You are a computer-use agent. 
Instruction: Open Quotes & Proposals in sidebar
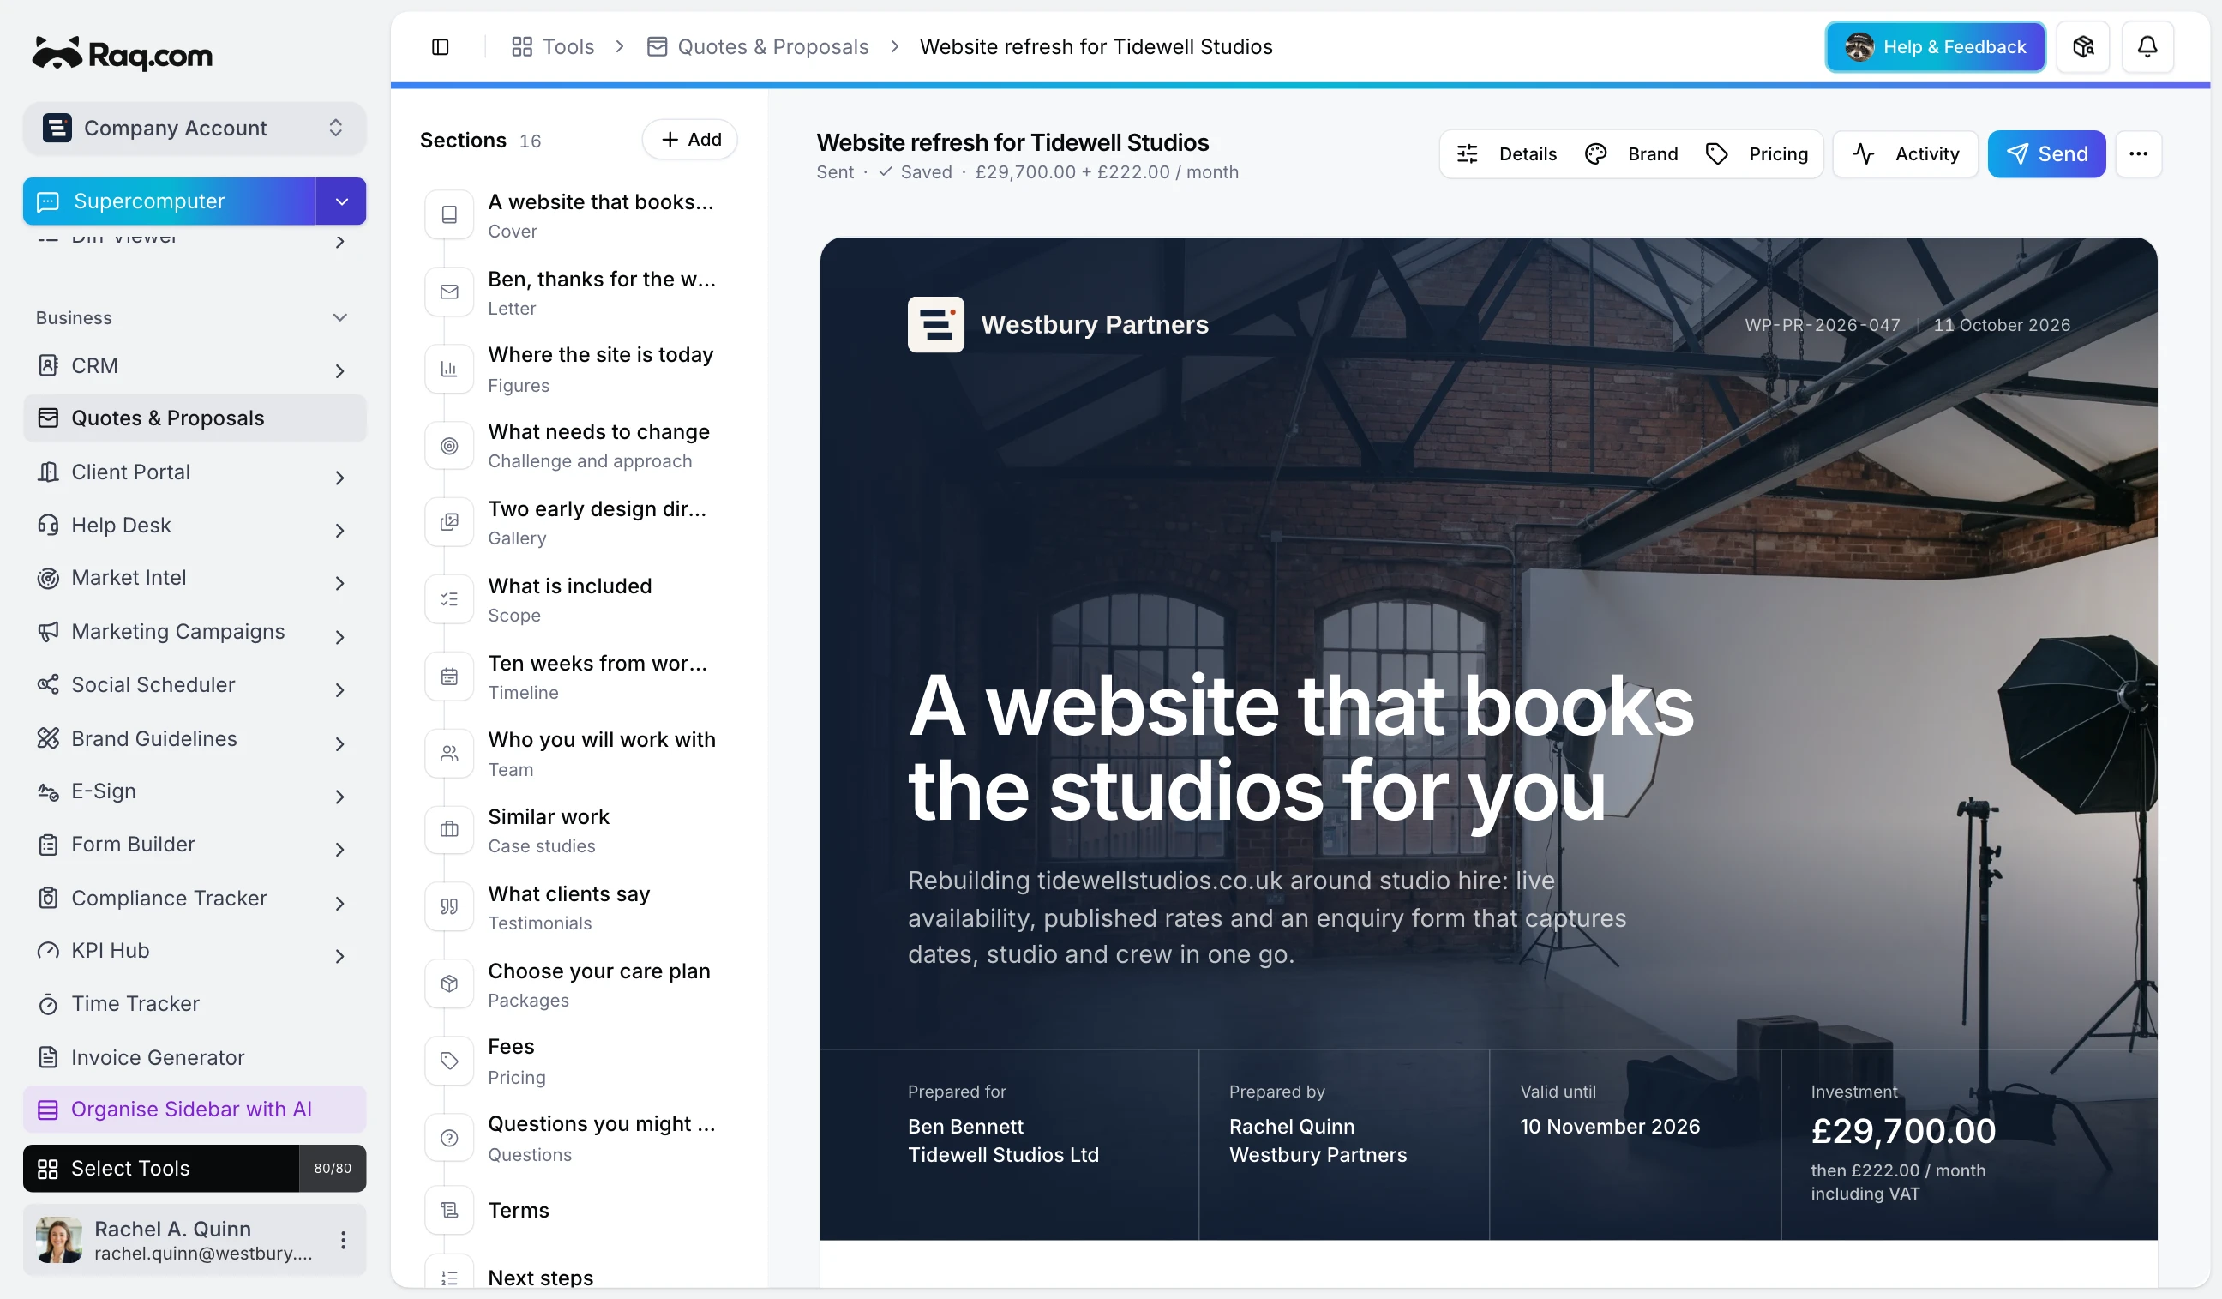pos(195,418)
